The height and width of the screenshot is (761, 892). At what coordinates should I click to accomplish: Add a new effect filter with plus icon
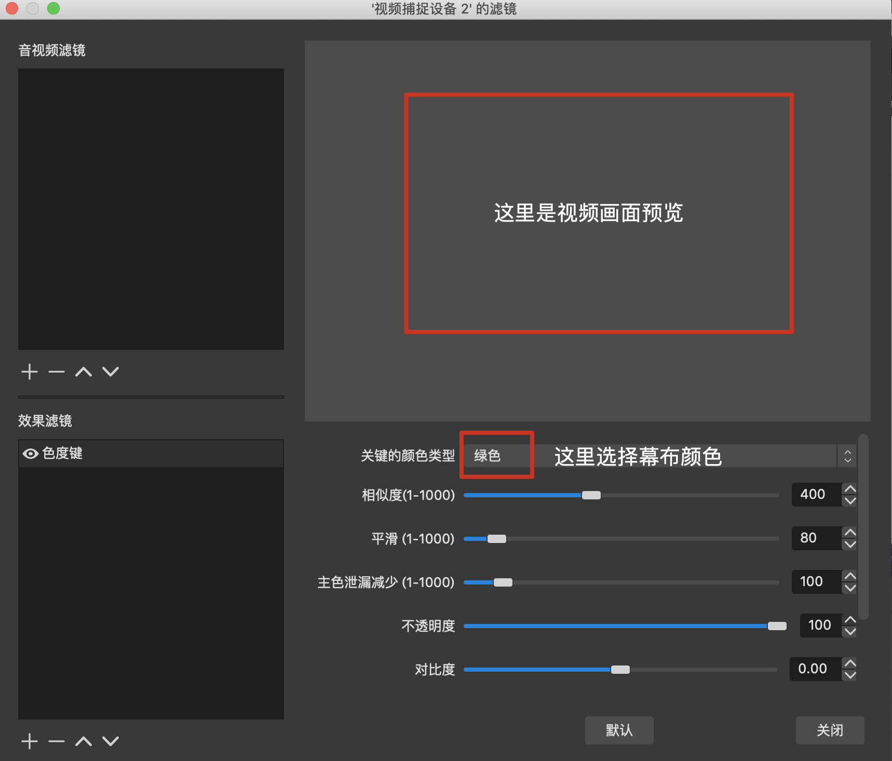tap(30, 741)
